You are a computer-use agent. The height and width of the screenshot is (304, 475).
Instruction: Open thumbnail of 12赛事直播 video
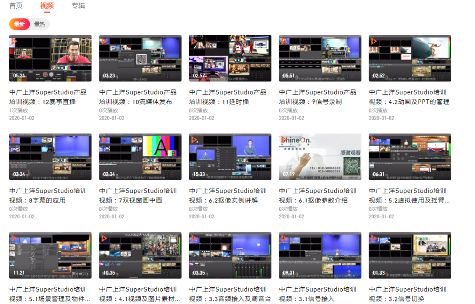click(50, 58)
